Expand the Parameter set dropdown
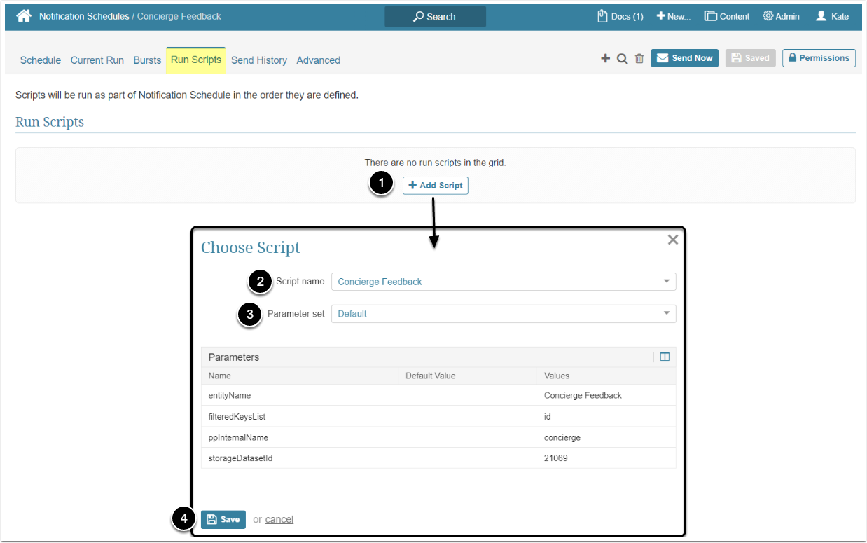The image size is (867, 543). coord(504,314)
